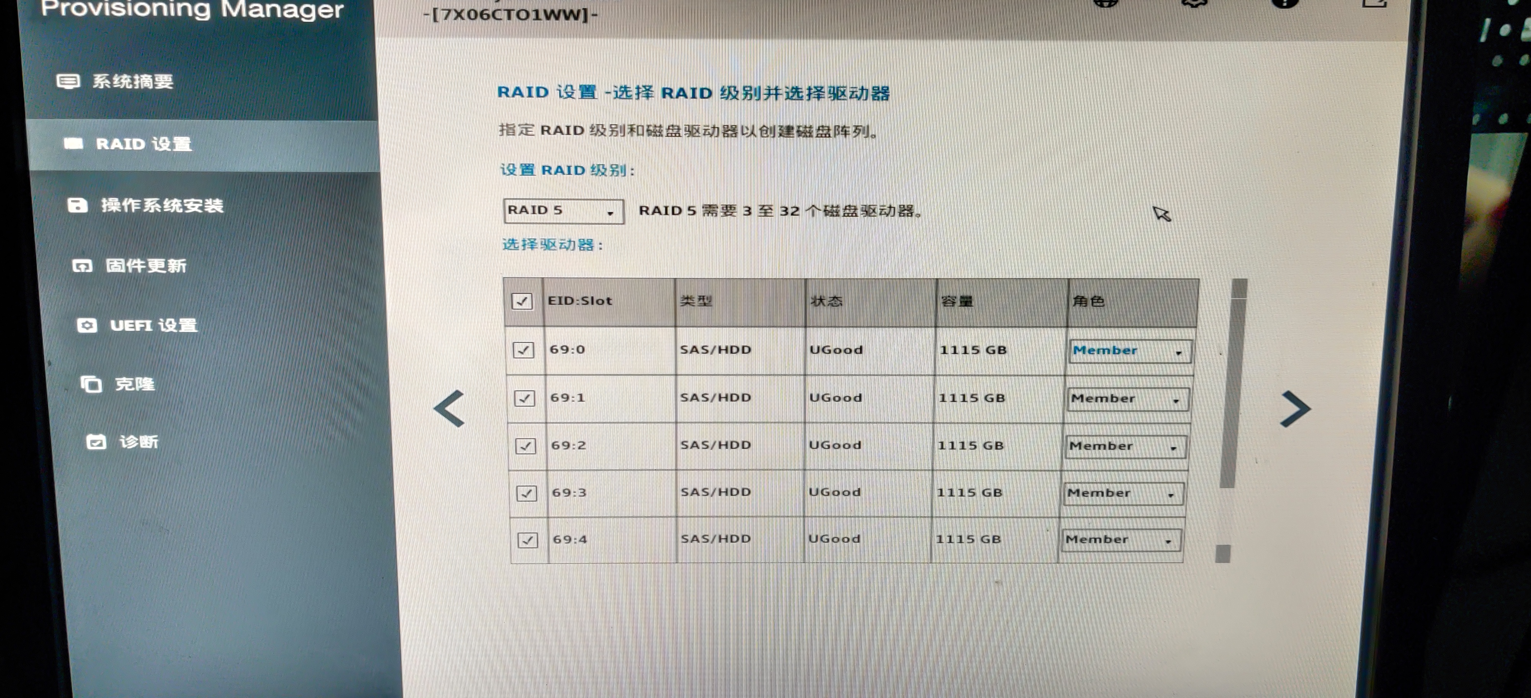Click the clone icon in sidebar

(91, 384)
